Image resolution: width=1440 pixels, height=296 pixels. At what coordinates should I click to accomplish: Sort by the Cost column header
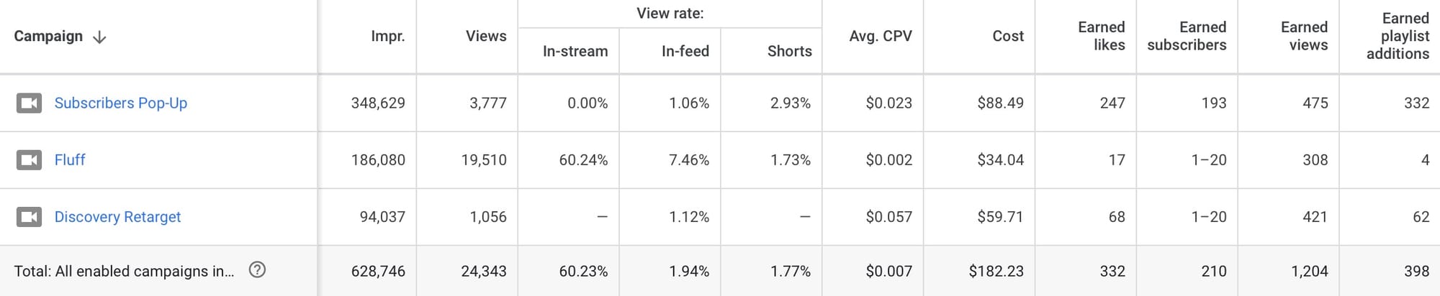pyautogui.click(x=1007, y=36)
